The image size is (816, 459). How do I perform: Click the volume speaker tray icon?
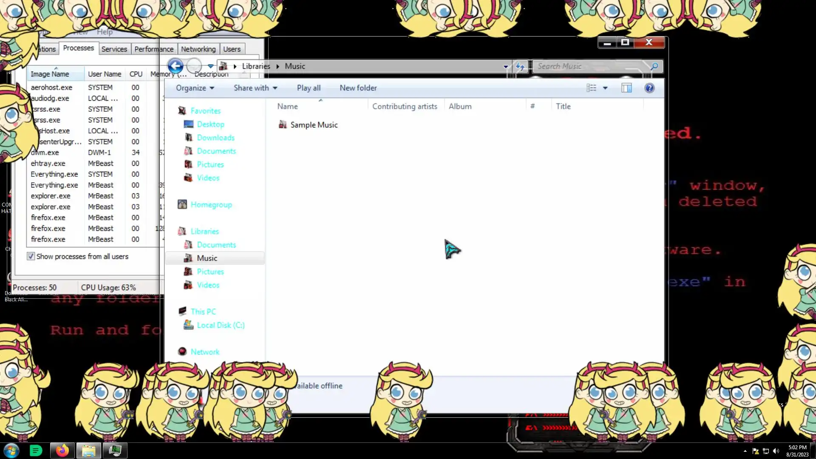pos(776,451)
